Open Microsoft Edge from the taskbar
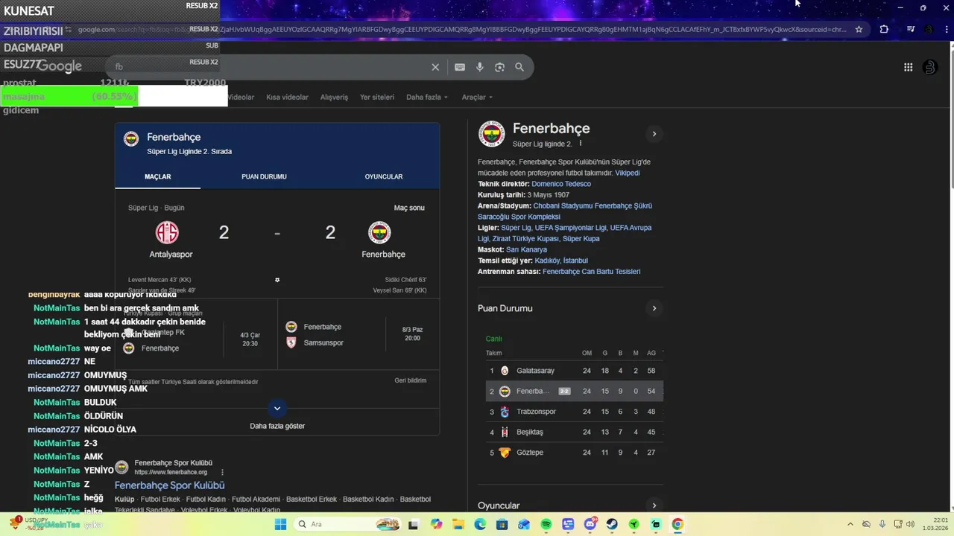Image resolution: width=954 pixels, height=536 pixels. [480, 524]
